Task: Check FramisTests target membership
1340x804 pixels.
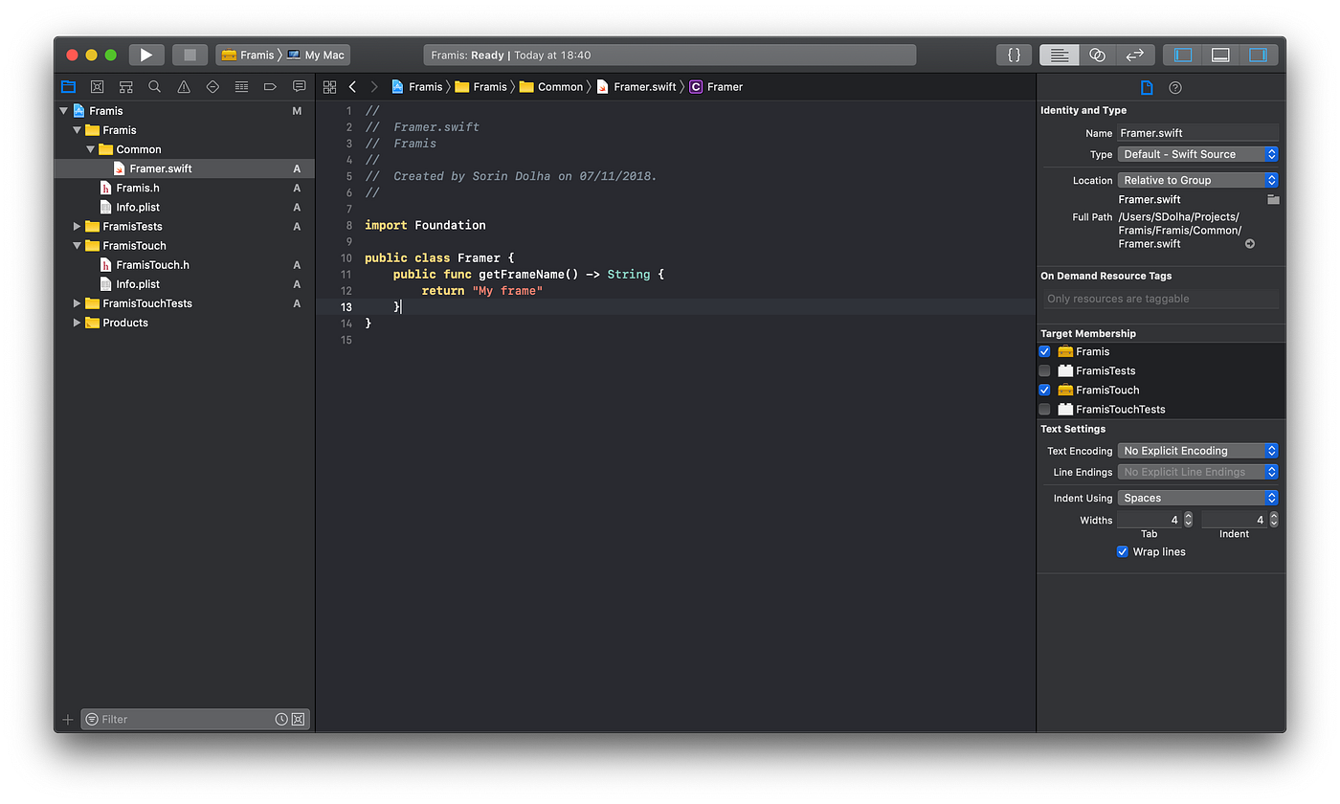Action: click(x=1044, y=370)
